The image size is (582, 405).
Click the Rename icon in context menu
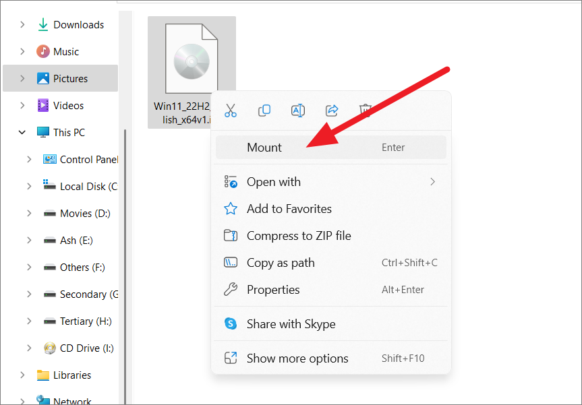point(298,111)
